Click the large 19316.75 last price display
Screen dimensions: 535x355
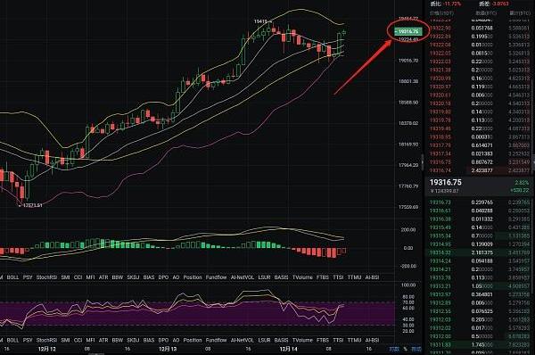445,183
